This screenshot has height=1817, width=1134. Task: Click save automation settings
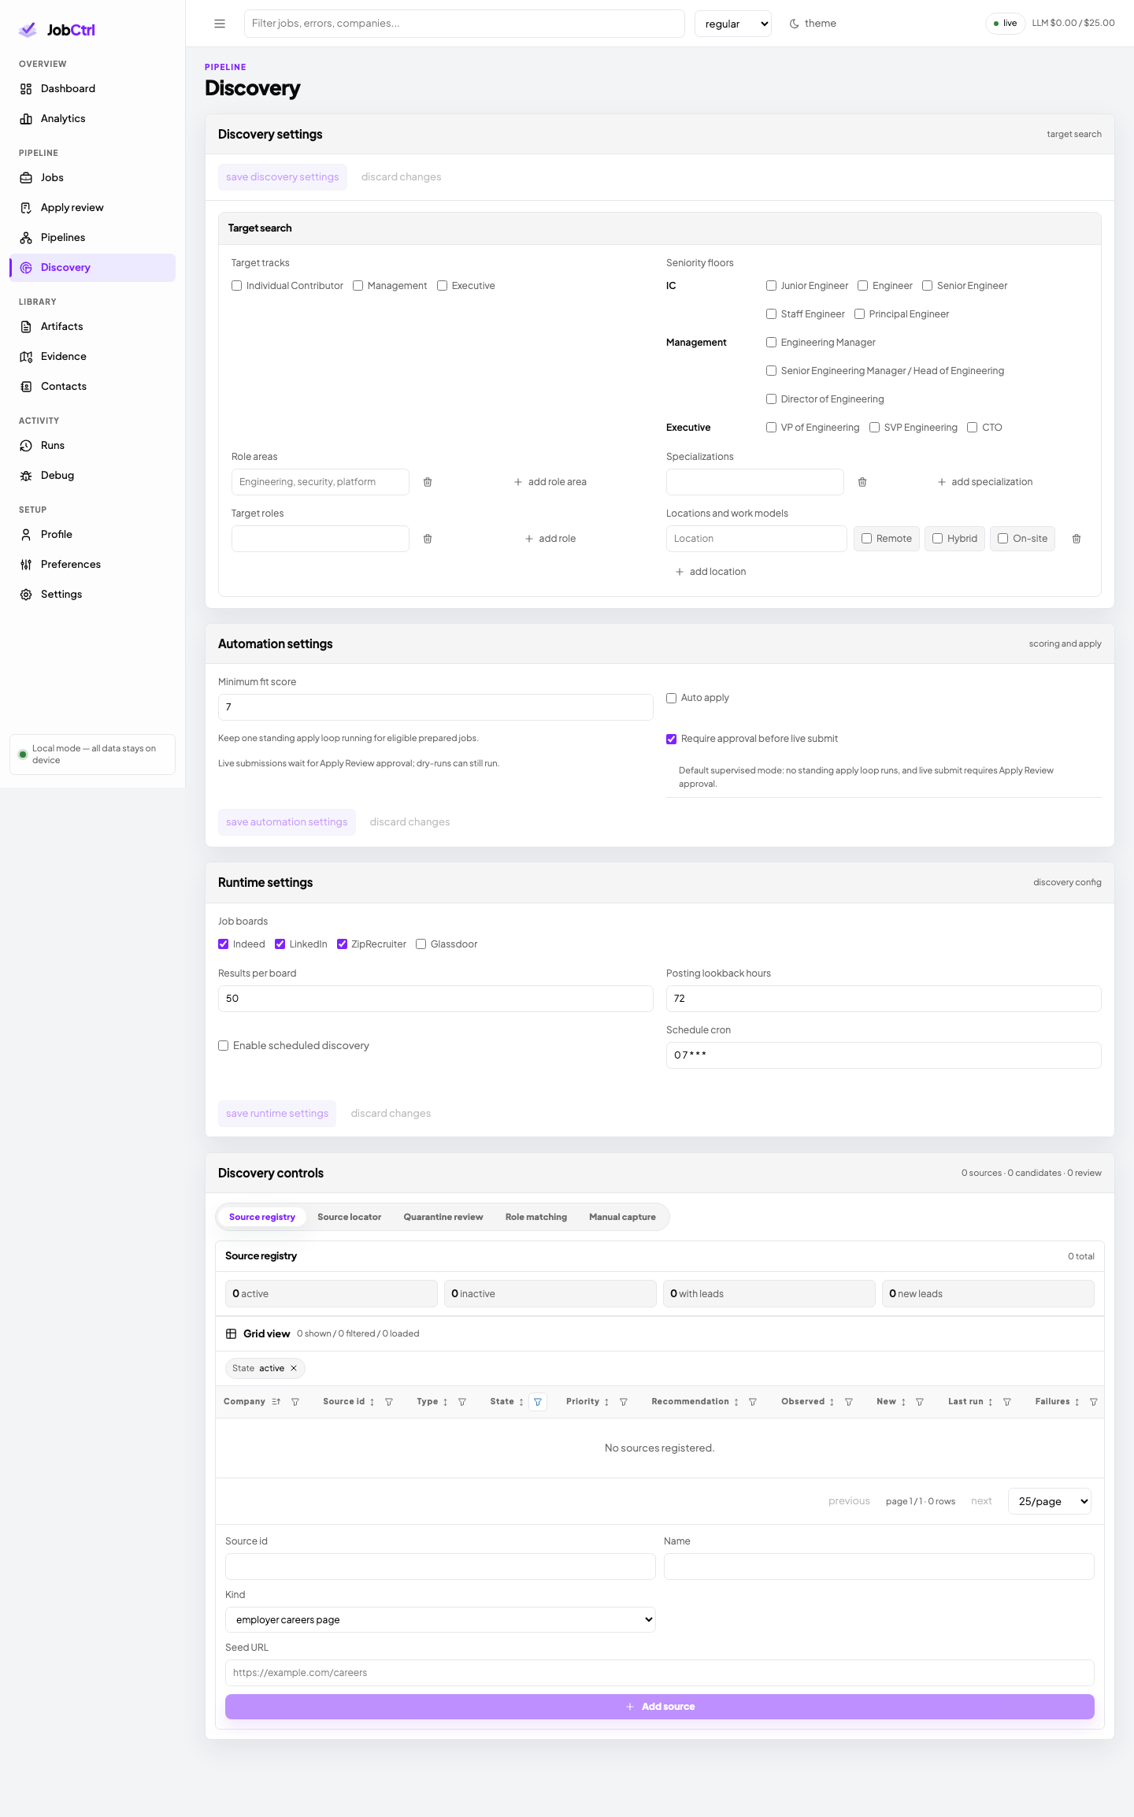click(x=287, y=822)
